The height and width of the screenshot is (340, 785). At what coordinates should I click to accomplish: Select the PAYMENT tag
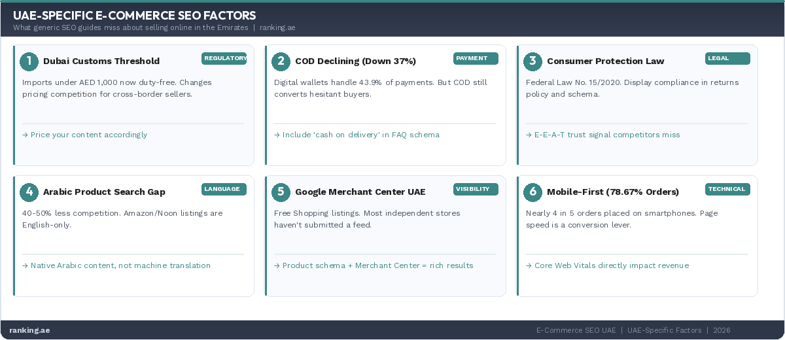(x=476, y=59)
